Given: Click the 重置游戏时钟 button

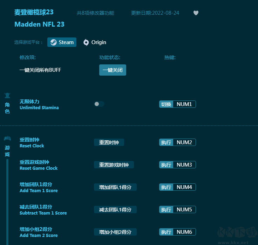Looking at the screenshot, I should 114,165.
